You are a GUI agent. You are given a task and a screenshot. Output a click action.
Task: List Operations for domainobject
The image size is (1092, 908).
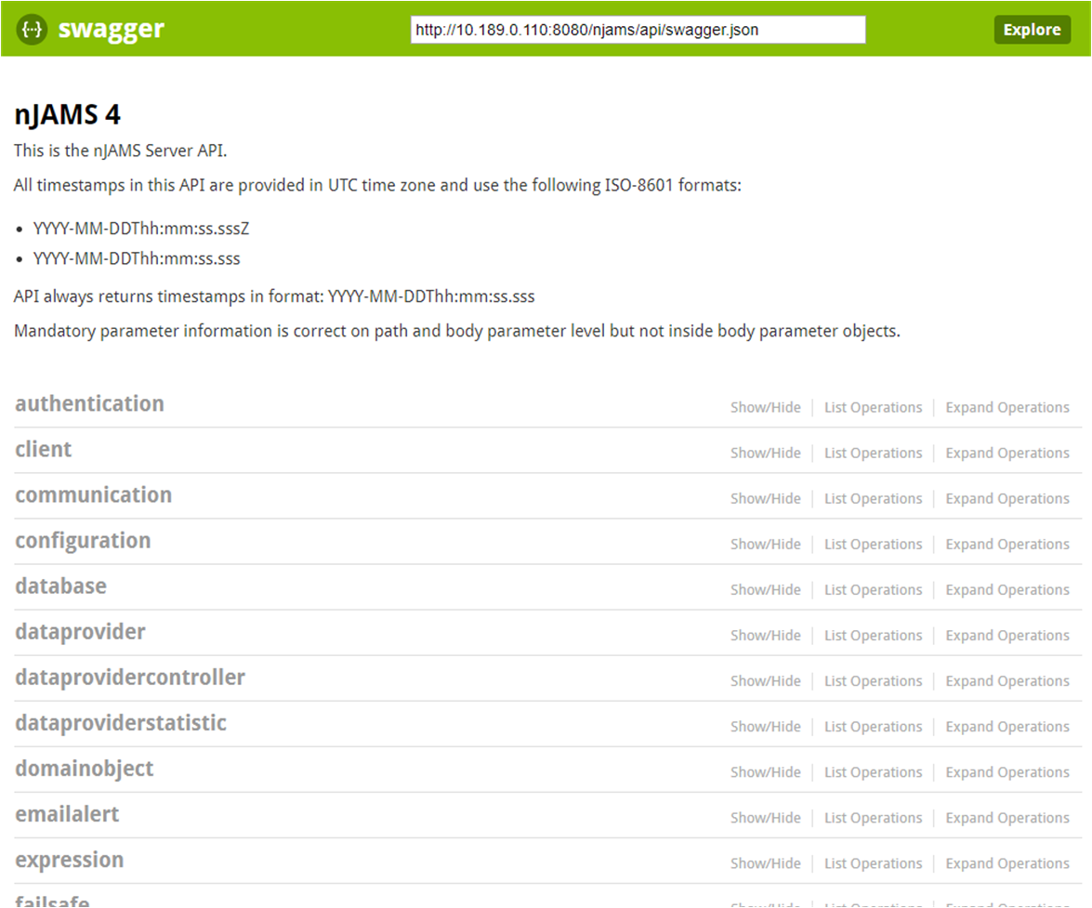874,772
